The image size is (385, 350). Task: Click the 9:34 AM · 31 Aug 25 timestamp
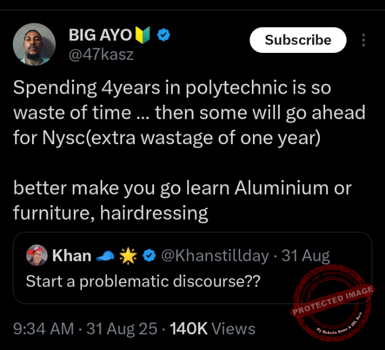(x=85, y=328)
